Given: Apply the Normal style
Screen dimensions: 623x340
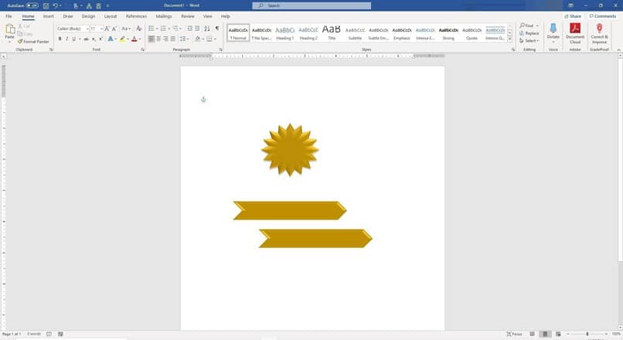Looking at the screenshot, I should coord(238,33).
